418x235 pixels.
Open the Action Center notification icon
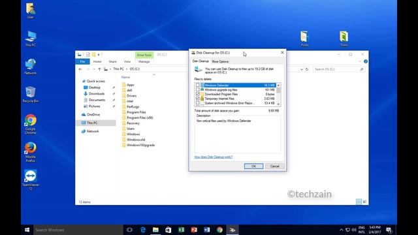tap(389, 230)
